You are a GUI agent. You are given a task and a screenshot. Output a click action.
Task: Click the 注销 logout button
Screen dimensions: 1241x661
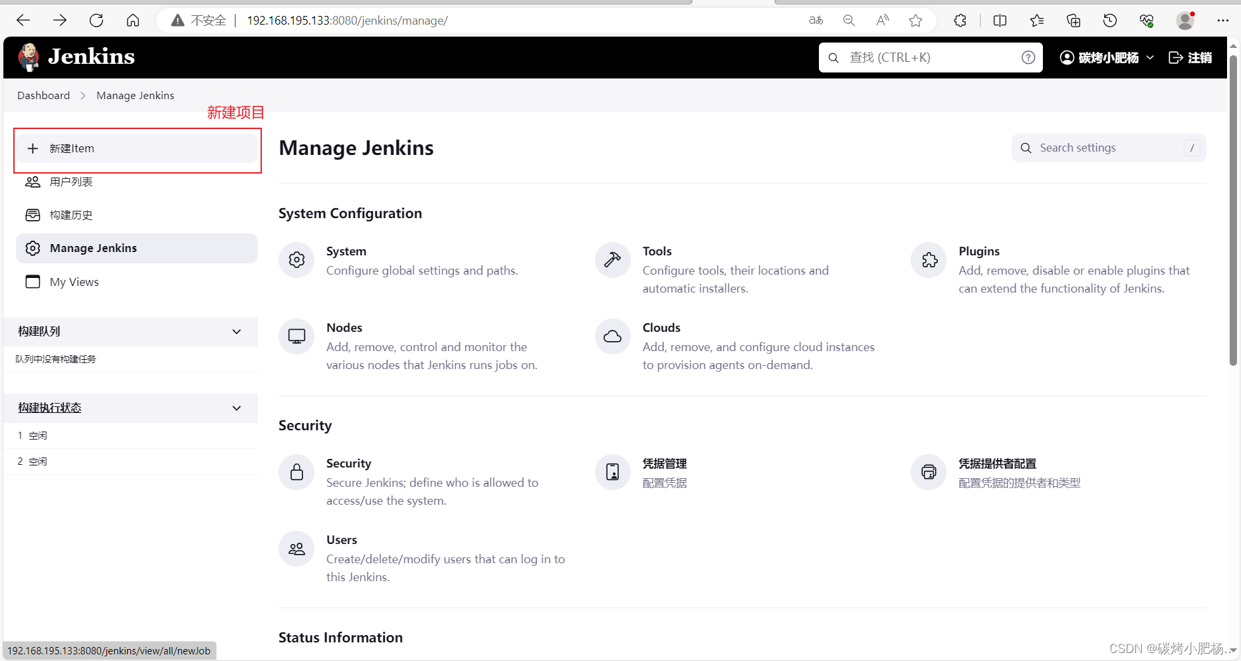point(1190,58)
